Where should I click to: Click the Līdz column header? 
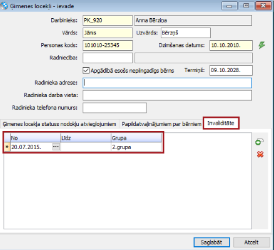[x=86, y=138]
